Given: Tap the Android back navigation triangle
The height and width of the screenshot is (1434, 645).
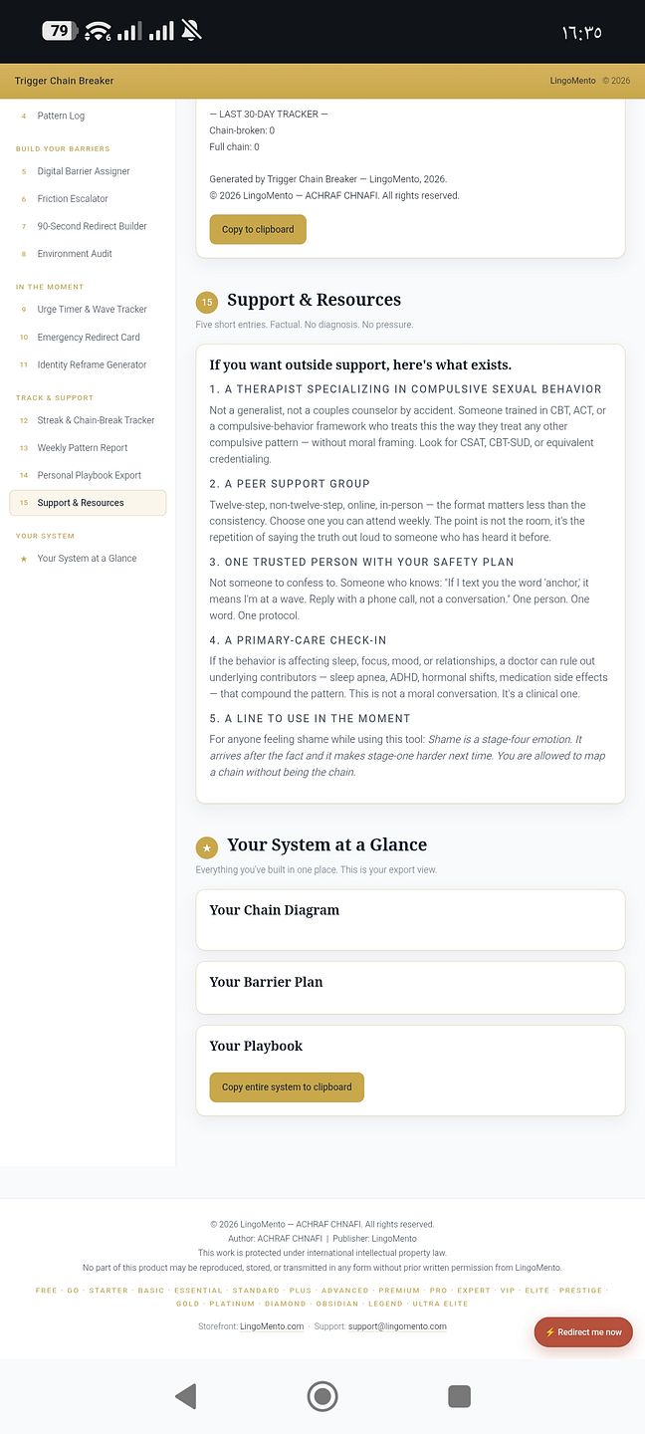Looking at the screenshot, I should click(186, 1396).
